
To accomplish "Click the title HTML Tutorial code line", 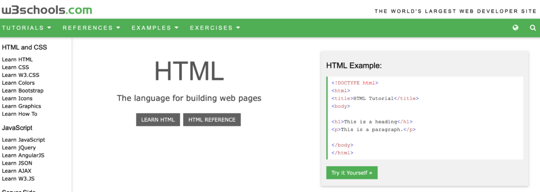I will (x=375, y=98).
